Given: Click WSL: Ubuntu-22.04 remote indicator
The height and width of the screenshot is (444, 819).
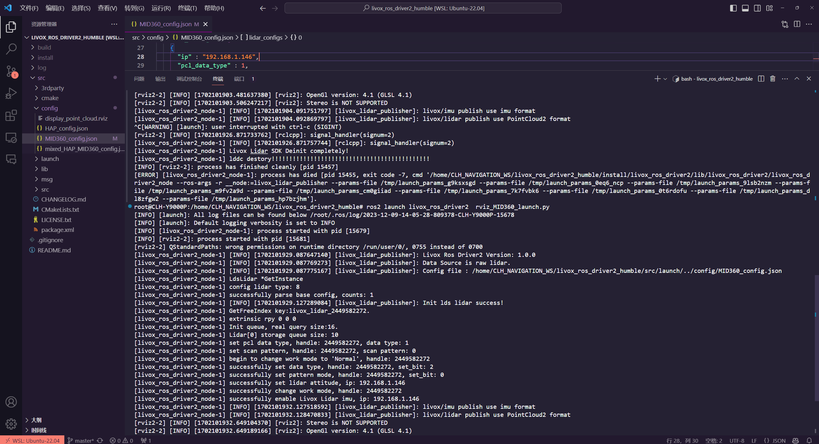Looking at the screenshot, I should pos(32,440).
